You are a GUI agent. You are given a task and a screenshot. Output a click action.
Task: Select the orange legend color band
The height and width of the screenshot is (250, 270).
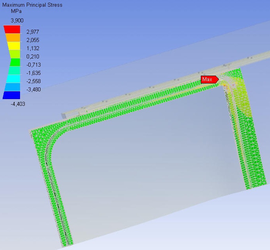(11, 38)
